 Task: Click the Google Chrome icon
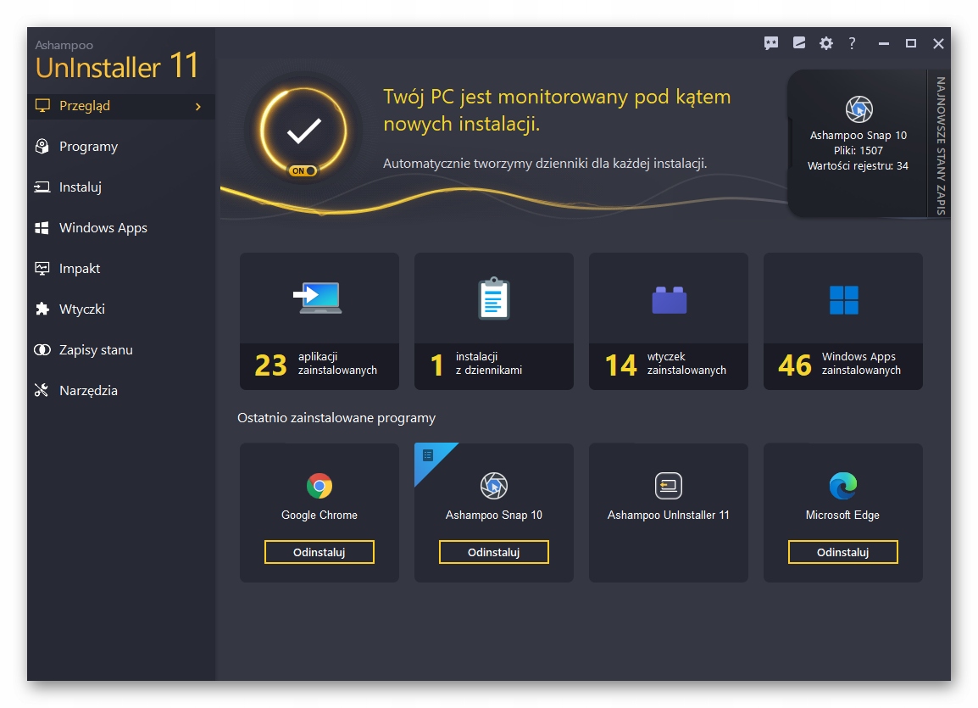[x=320, y=485]
